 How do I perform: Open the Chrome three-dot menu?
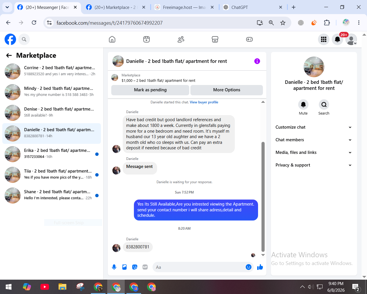pyautogui.click(x=359, y=23)
